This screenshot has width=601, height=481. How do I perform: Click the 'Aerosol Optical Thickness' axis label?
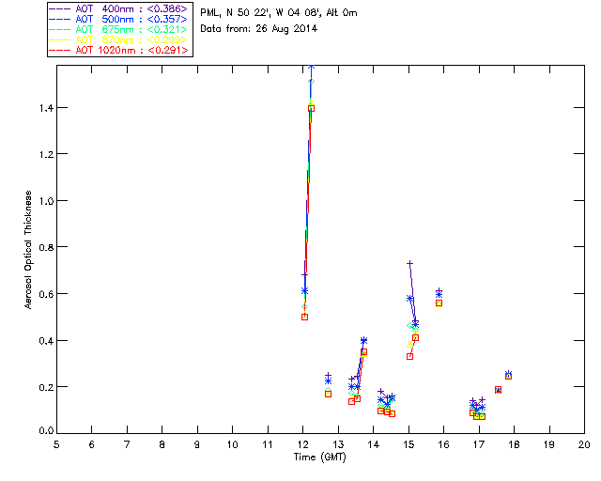28,250
